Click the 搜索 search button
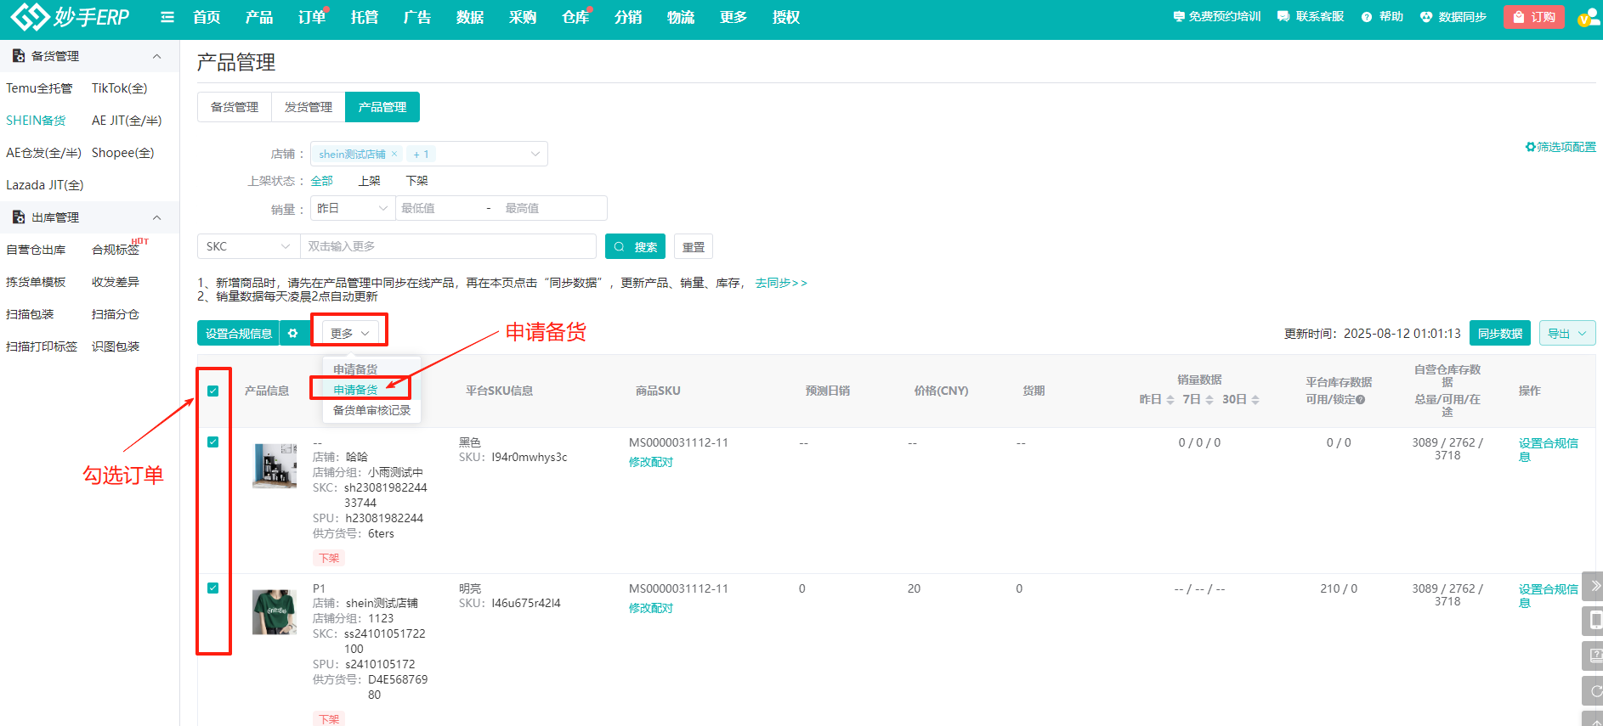Viewport: 1603px width, 726px height. pos(635,246)
